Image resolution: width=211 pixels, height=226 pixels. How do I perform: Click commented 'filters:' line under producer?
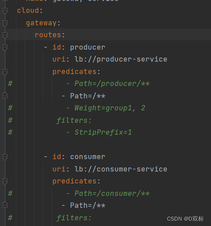tap(74, 120)
